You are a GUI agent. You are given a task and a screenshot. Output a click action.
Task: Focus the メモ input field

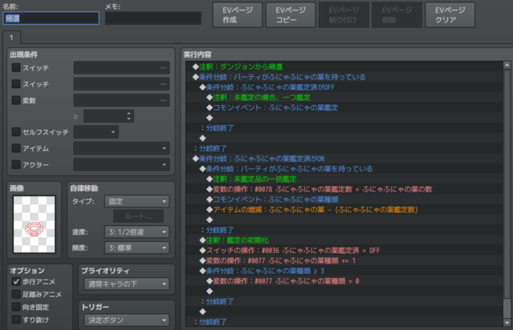tap(153, 18)
